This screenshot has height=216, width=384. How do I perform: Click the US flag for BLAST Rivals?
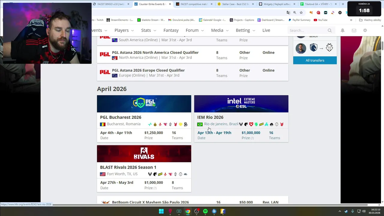coord(103,174)
